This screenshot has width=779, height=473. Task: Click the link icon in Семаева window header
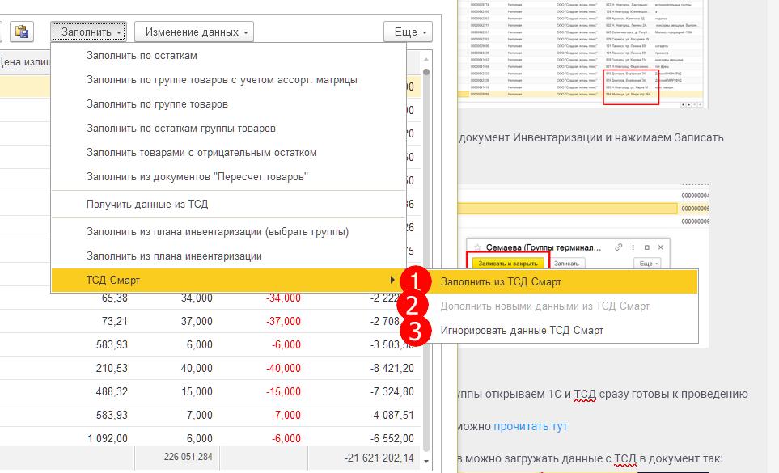tap(619, 248)
